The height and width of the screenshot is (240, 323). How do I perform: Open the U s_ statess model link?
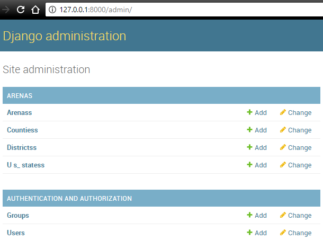tap(25, 165)
